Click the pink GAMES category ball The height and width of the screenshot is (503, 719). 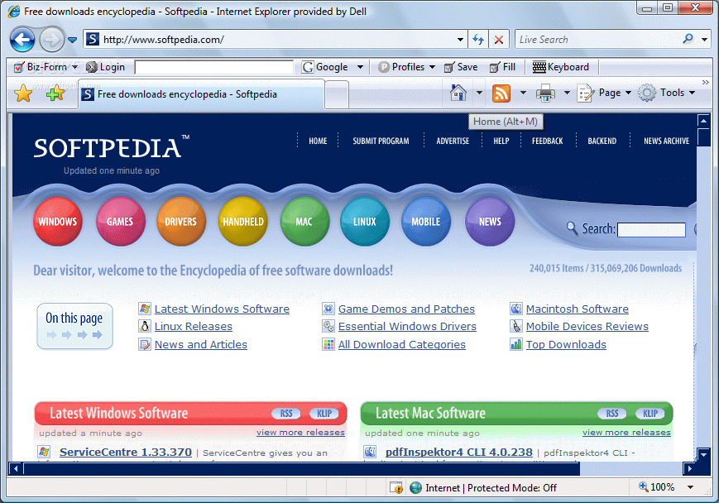(x=120, y=222)
